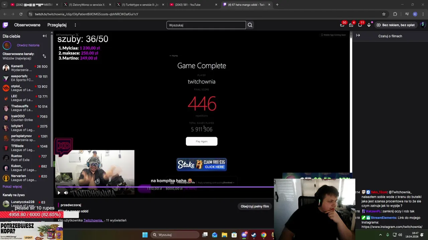
Task: Open Chrome extensions puzzle icon
Action: 395,14
